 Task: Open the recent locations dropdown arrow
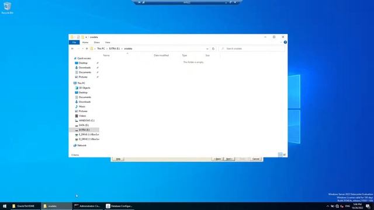(82, 48)
